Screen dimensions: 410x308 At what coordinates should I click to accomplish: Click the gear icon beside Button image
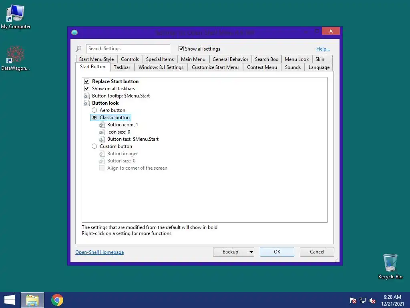pos(102,154)
